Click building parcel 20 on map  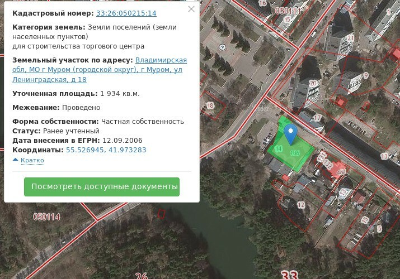tap(313, 84)
